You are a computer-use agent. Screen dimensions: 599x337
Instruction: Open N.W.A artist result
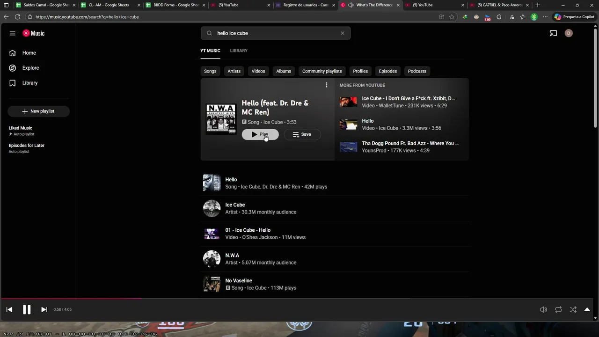335,259
